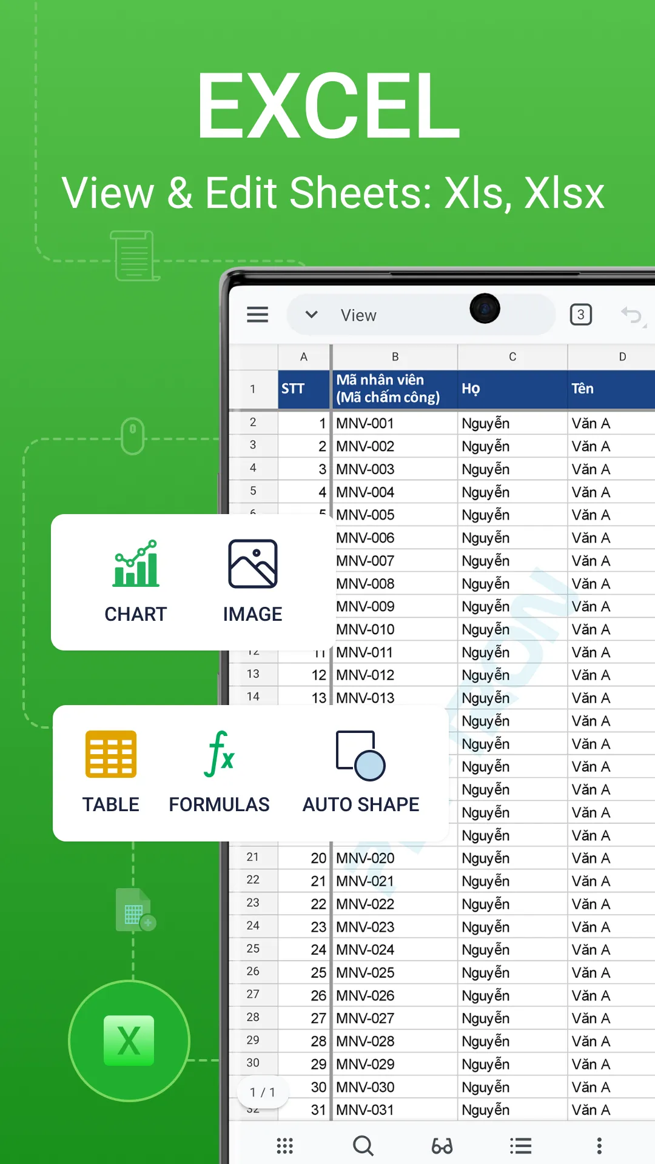Tap the reading glasses icon

point(442,1146)
